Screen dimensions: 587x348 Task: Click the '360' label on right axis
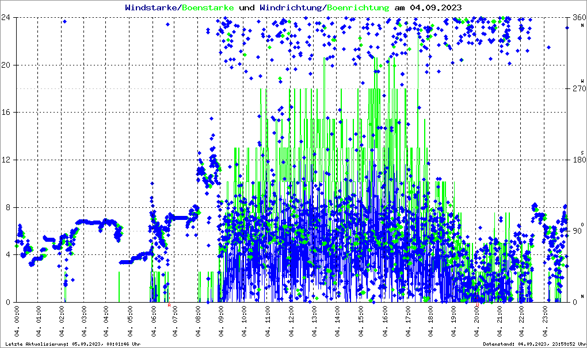coord(578,18)
